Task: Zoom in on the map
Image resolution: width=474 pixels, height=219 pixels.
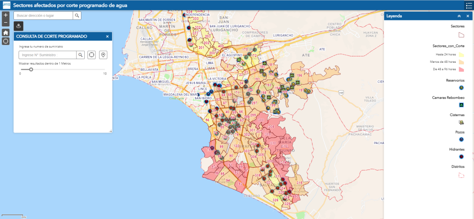Action: 6,15
